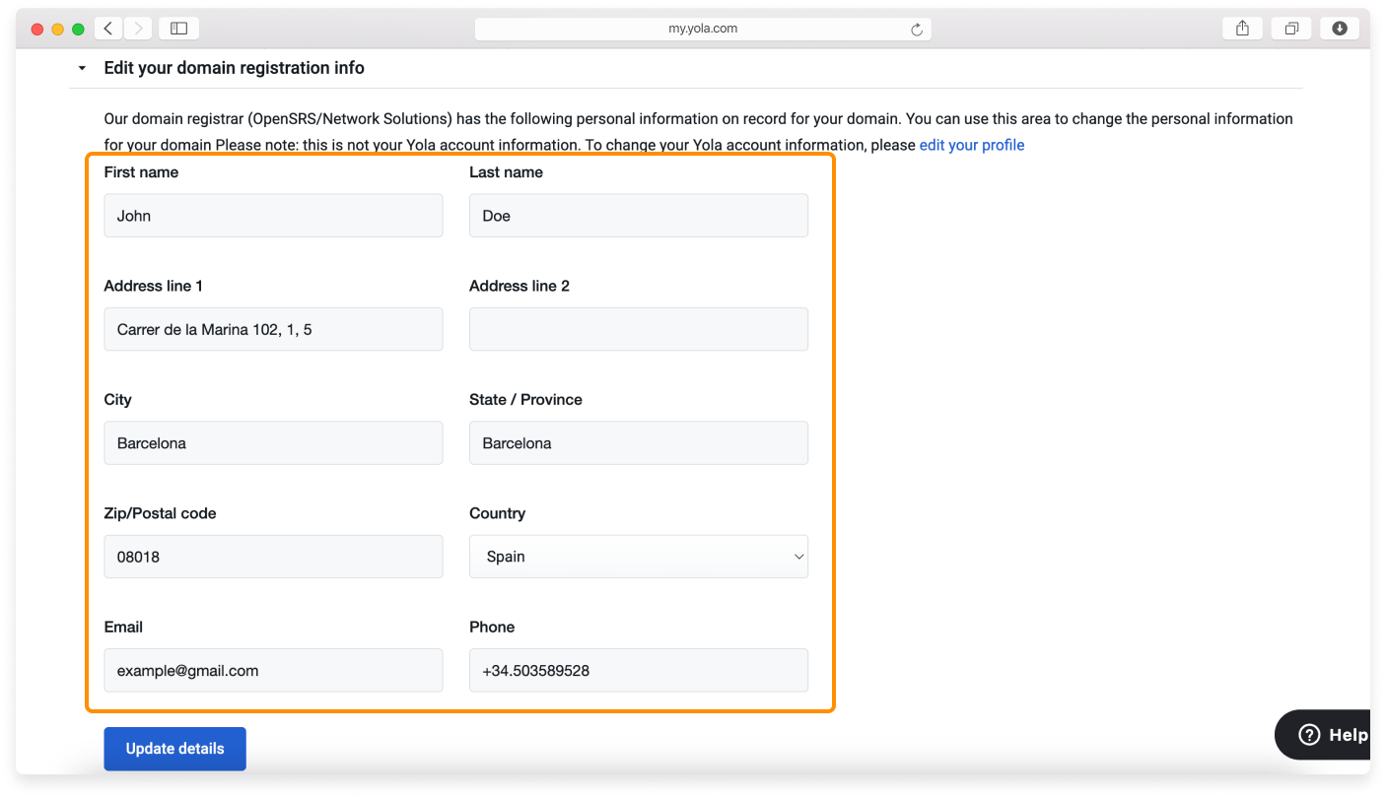1386x798 pixels.
Task: Click the First name field with John
Action: [273, 216]
